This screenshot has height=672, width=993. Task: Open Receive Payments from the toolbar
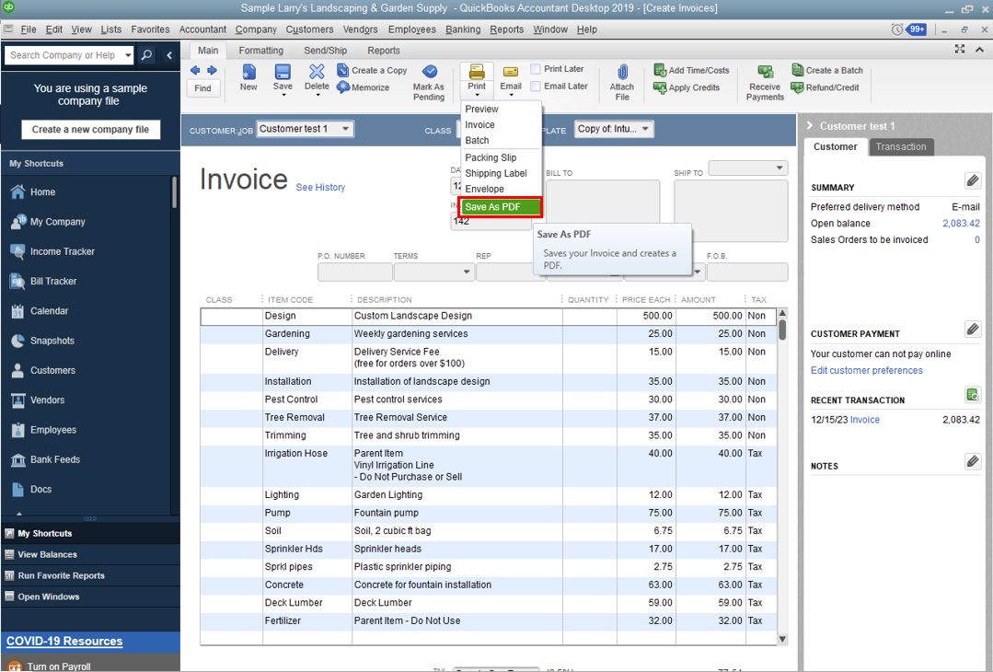tap(765, 74)
